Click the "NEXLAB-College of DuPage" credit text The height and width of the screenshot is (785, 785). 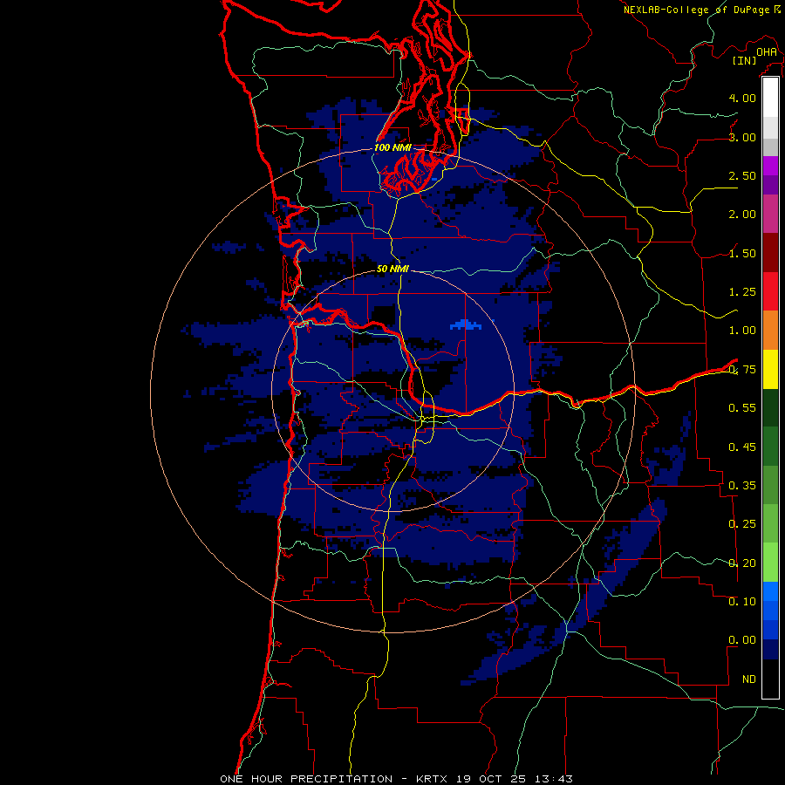[696, 10]
